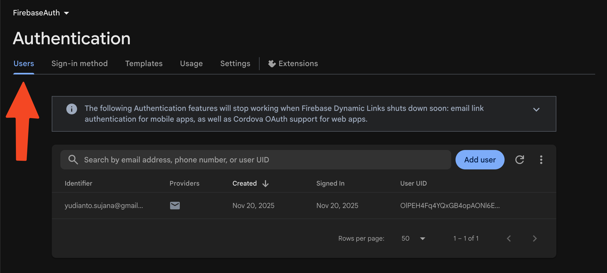Click the User UID value in the row
Viewport: 607px width, 273px height.
450,206
